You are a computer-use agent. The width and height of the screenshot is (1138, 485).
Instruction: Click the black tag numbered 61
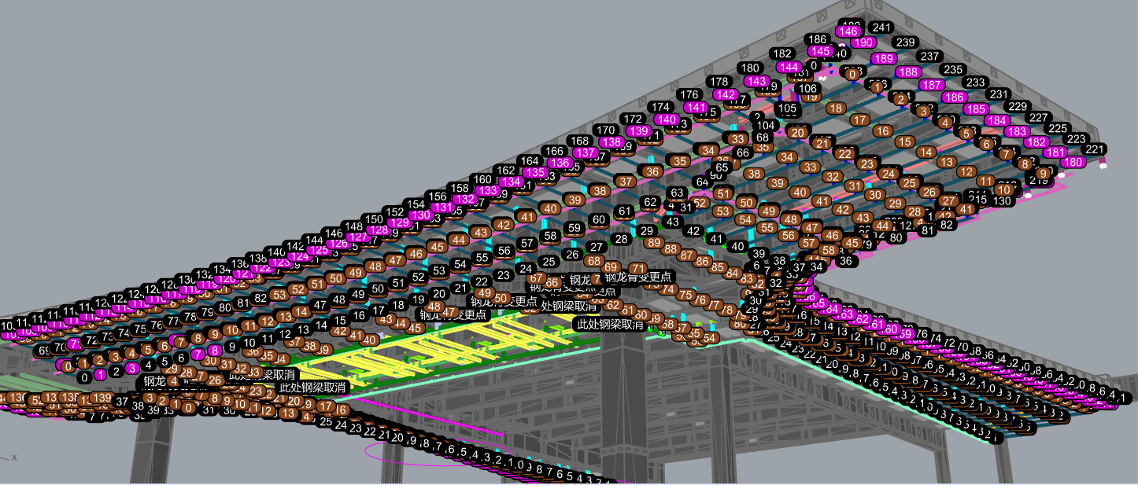625,211
